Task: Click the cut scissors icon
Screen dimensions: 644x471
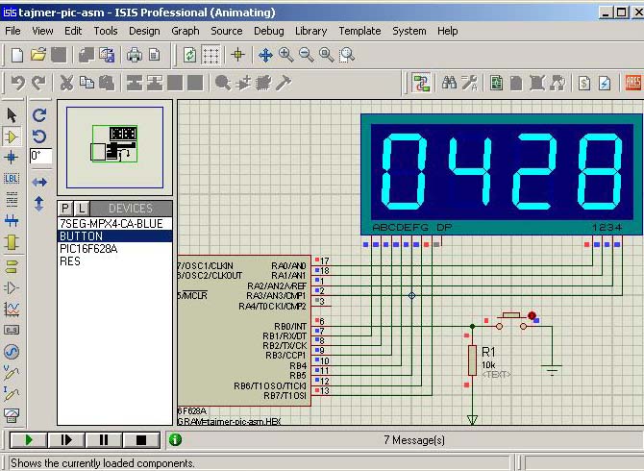Action: click(x=66, y=84)
